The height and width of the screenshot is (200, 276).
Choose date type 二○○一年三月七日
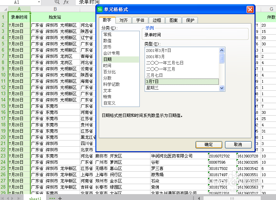coord(182,63)
